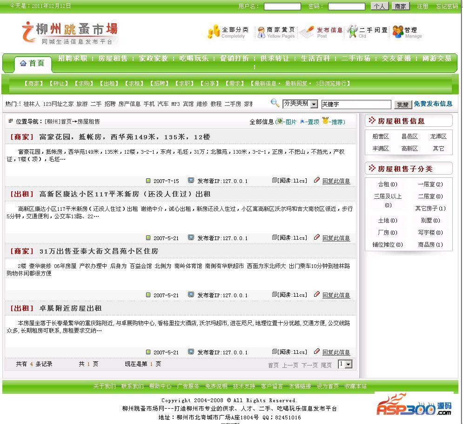The image size is (463, 424).
Task: Click 下一页 pagination link
Action: (x=309, y=365)
